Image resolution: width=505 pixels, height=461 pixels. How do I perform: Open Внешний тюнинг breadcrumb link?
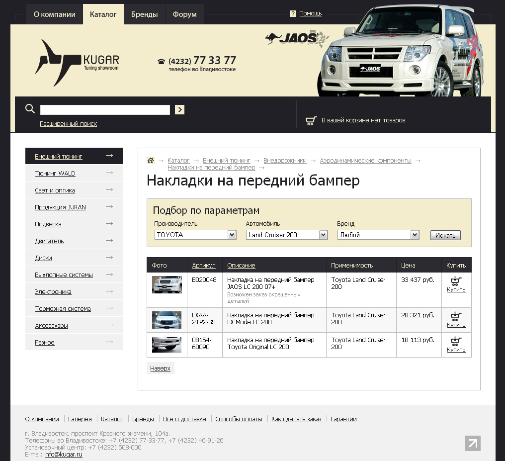[227, 161]
